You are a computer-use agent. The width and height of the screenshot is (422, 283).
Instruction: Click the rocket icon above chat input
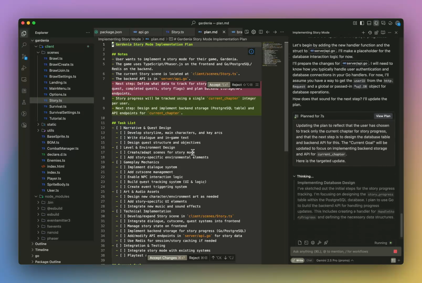point(326,243)
